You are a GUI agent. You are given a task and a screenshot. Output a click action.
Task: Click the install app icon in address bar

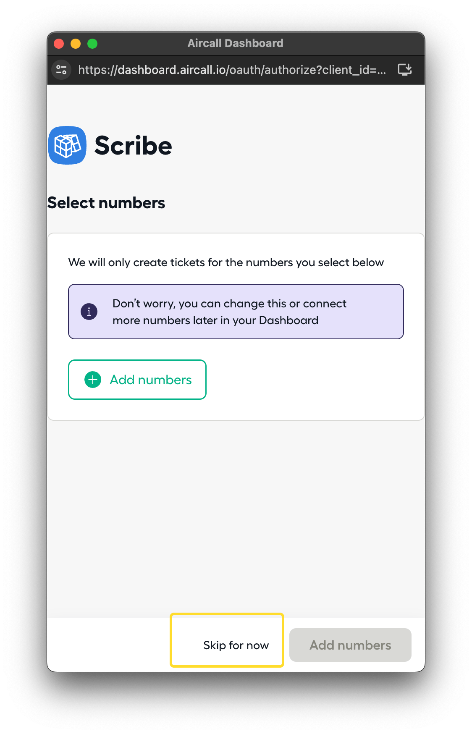tap(405, 70)
